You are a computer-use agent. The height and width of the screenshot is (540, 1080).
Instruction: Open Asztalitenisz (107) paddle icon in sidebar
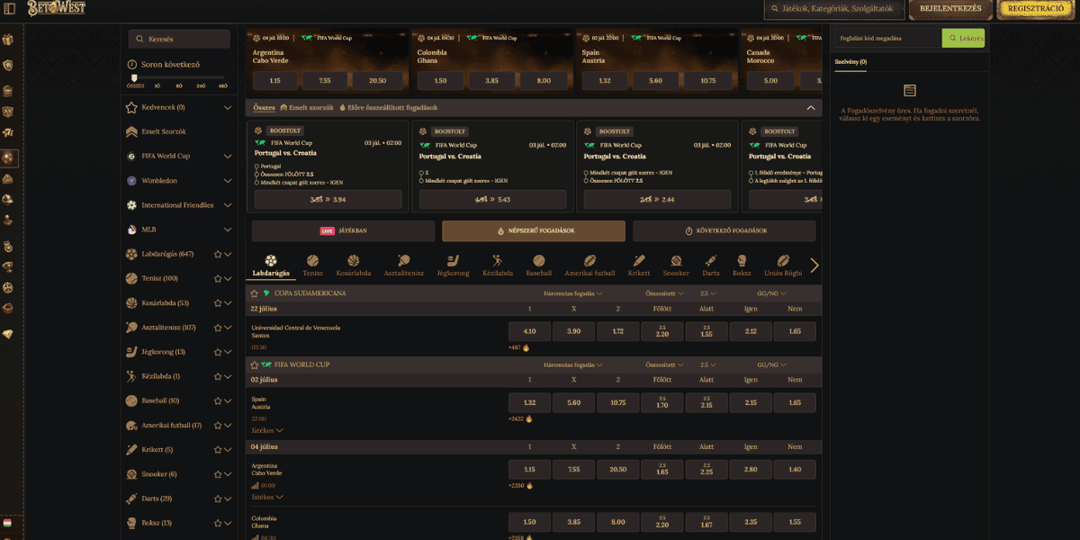tap(132, 328)
